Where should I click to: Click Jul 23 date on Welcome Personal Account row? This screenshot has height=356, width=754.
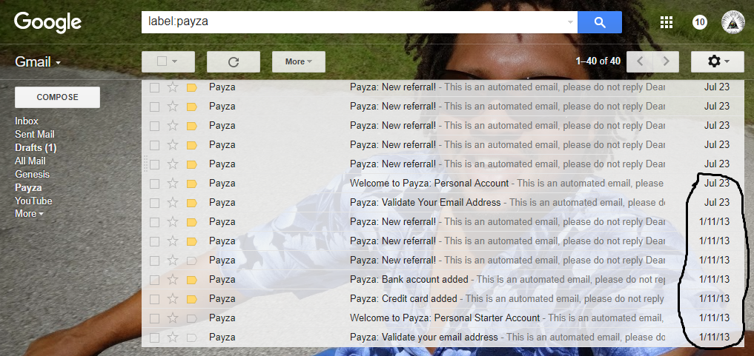tap(717, 184)
